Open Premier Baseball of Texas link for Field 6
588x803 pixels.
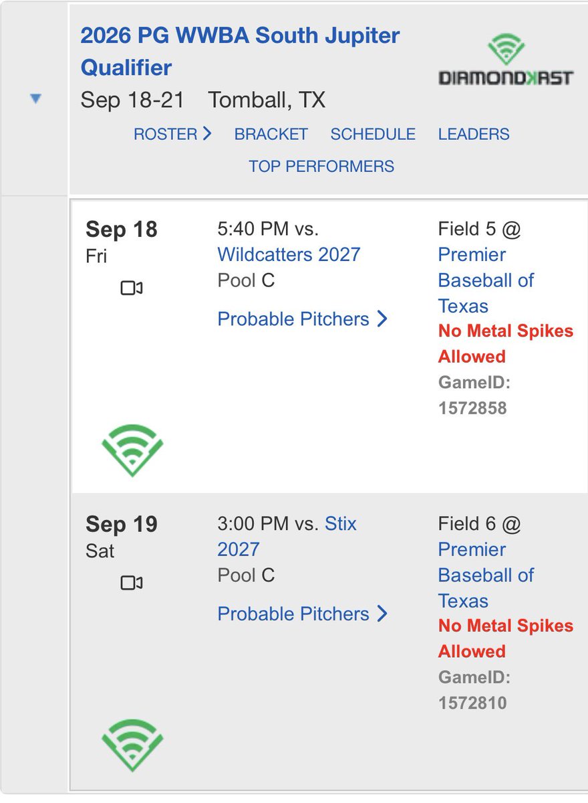tap(486, 575)
